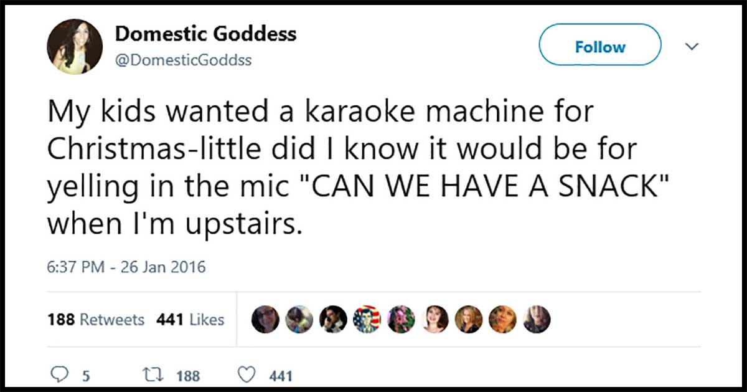Click the reply speech bubble icon
The width and height of the screenshot is (747, 392).
tap(58, 375)
